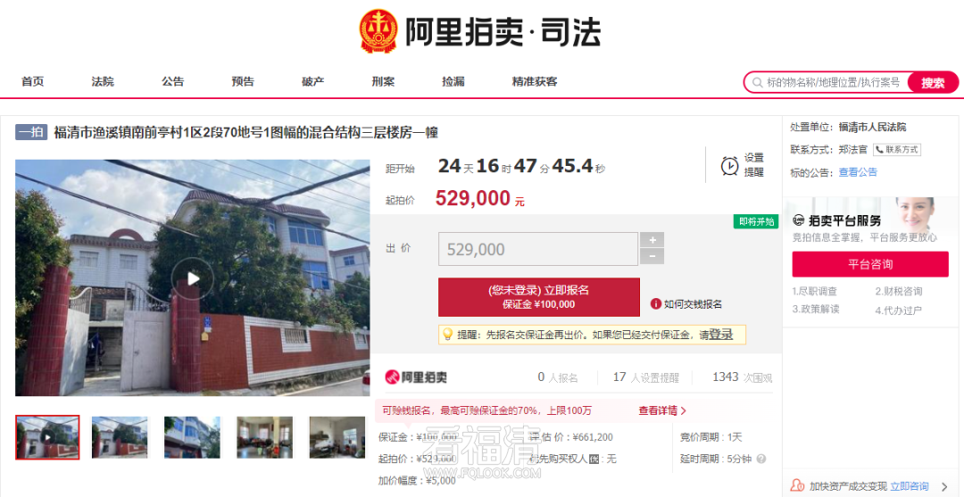
Task: Click the red info icon about paying
Action: [656, 303]
